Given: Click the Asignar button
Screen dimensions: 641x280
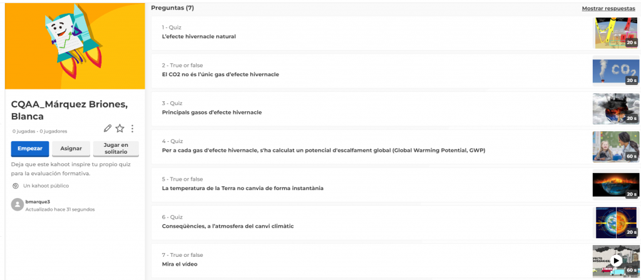Looking at the screenshot, I should [71, 149].
